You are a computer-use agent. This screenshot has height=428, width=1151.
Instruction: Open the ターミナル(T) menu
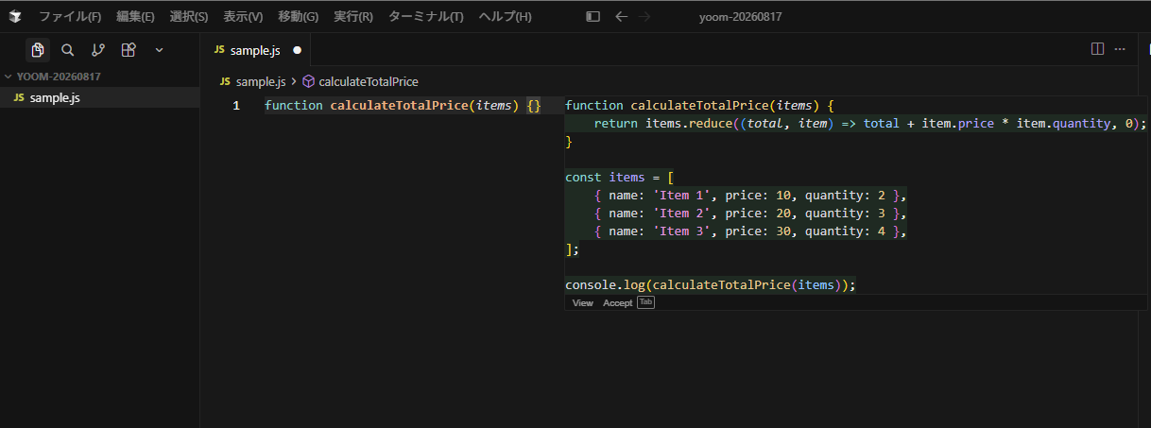click(425, 17)
